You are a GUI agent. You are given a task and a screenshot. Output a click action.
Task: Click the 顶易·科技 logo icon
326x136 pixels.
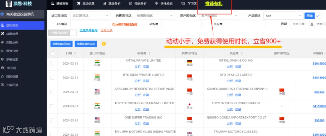(9, 4)
